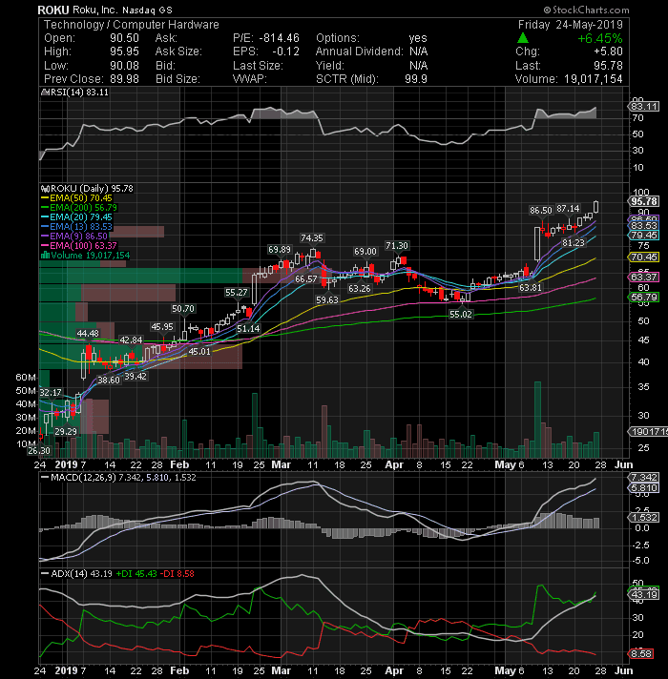This screenshot has width=668, height=679.
Task: Click the 1.532 histogram tag on MACD axis
Action: [x=644, y=518]
